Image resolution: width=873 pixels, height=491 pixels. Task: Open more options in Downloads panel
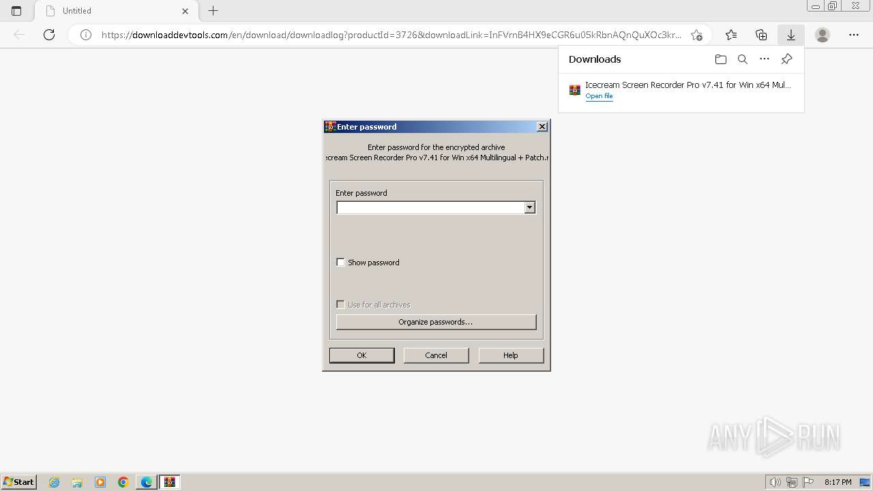765,59
